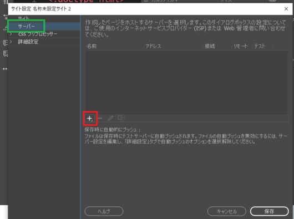Click the リモート column header
Screen dimensions: 294x219
pos(240,46)
